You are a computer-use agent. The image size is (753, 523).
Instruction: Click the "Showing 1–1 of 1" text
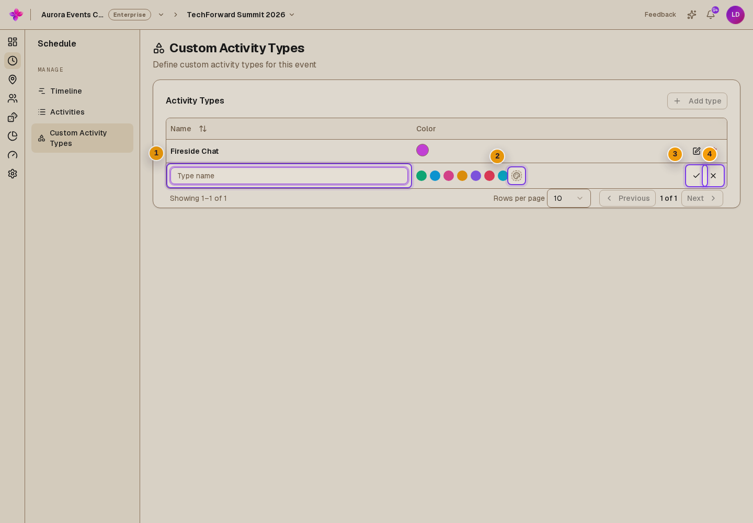coord(198,198)
